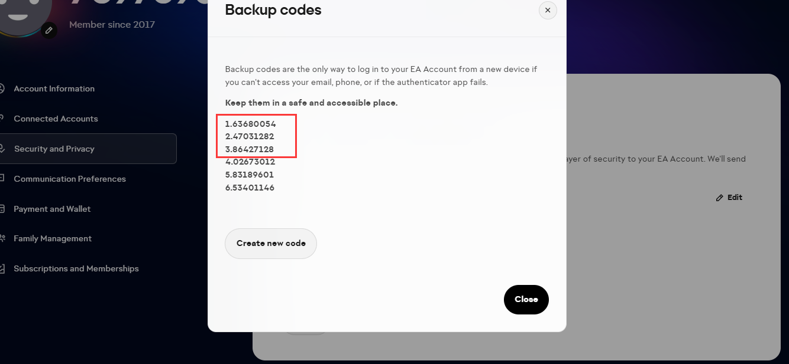The width and height of the screenshot is (789, 364).
Task: Click the pencil icon beside Edit
Action: 719,198
